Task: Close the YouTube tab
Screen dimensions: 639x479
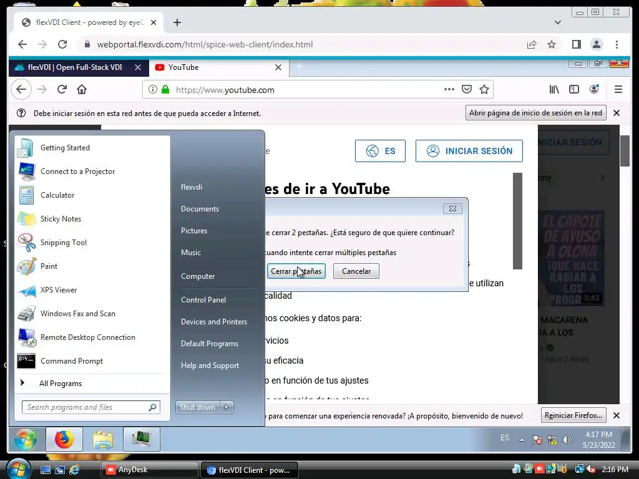Action: 278,67
